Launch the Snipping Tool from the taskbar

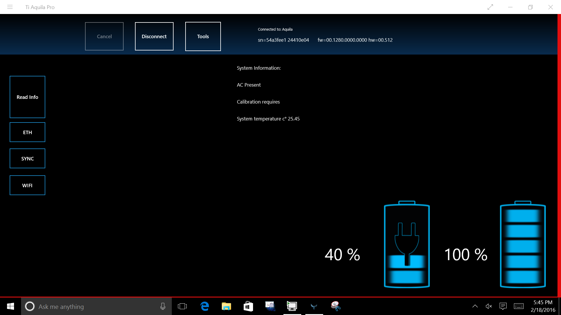(336, 306)
